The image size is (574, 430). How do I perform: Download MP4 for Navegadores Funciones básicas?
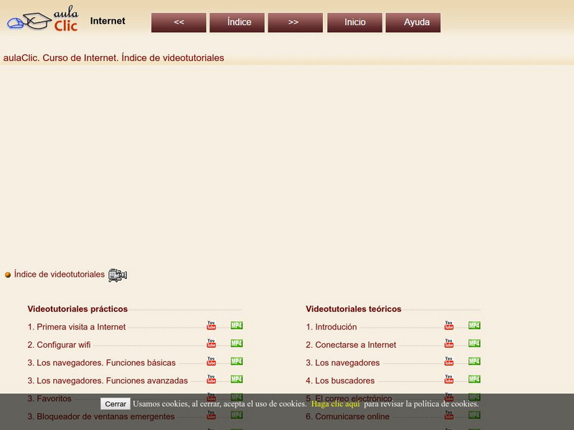(237, 361)
